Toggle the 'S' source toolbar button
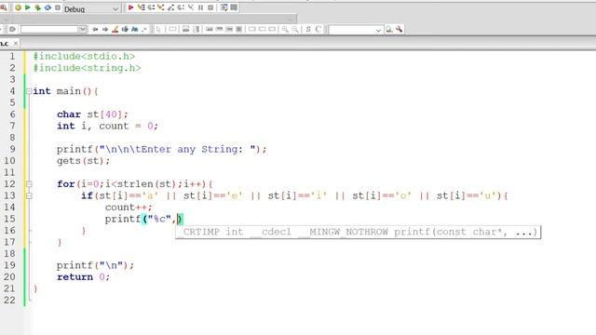Viewport: 596px width, 335px height. (308, 29)
